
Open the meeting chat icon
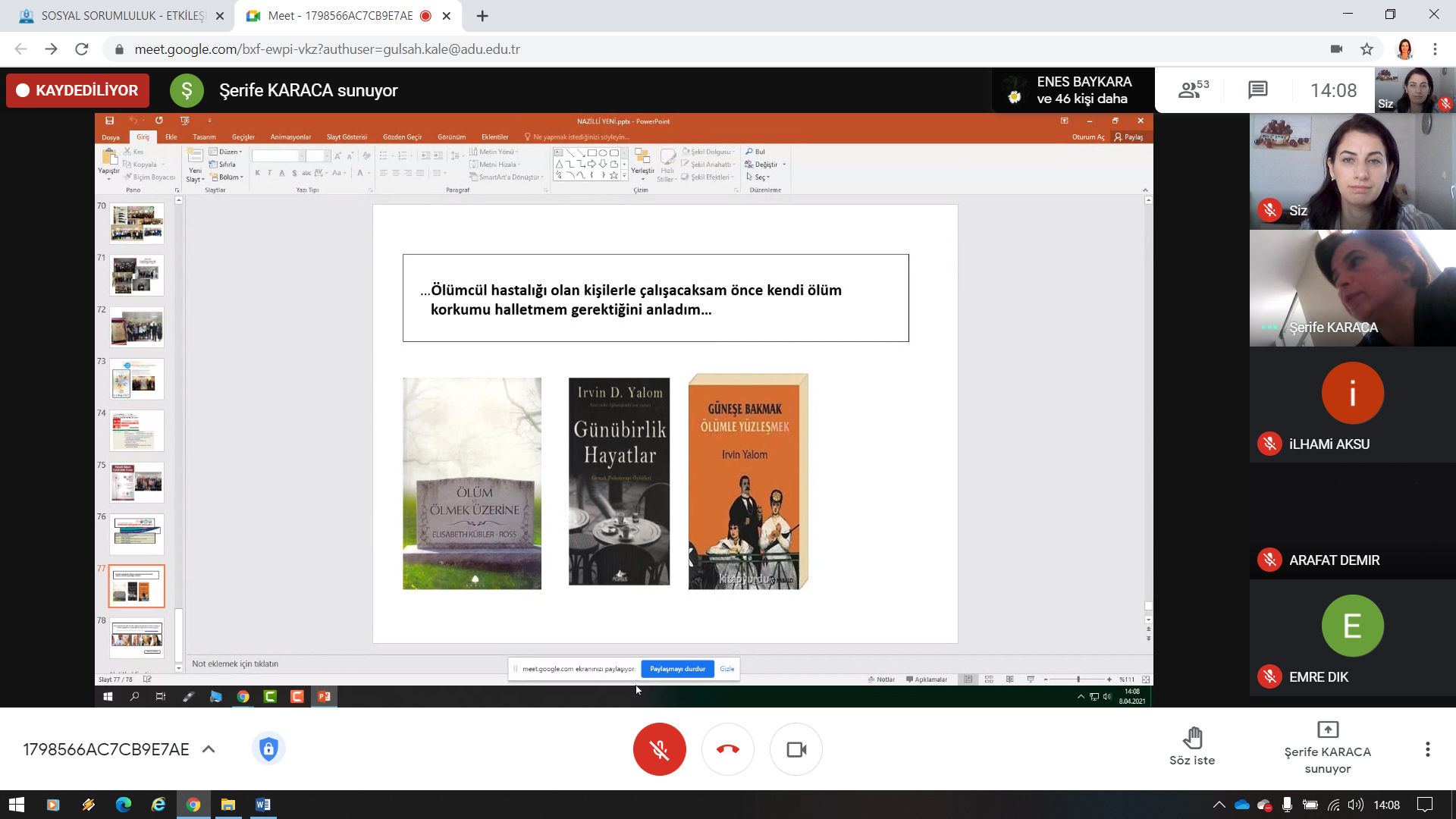1257,90
